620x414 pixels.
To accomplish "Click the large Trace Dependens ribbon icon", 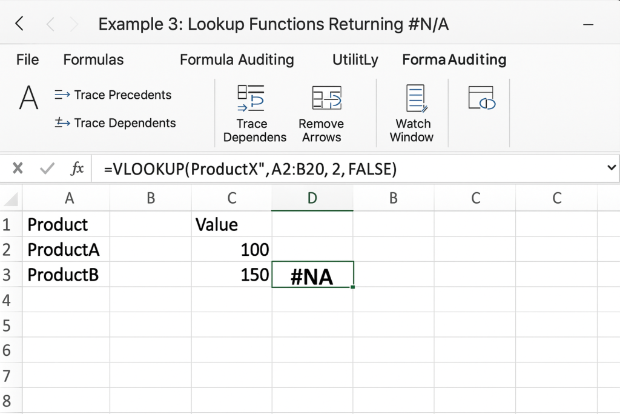I will tap(251, 98).
